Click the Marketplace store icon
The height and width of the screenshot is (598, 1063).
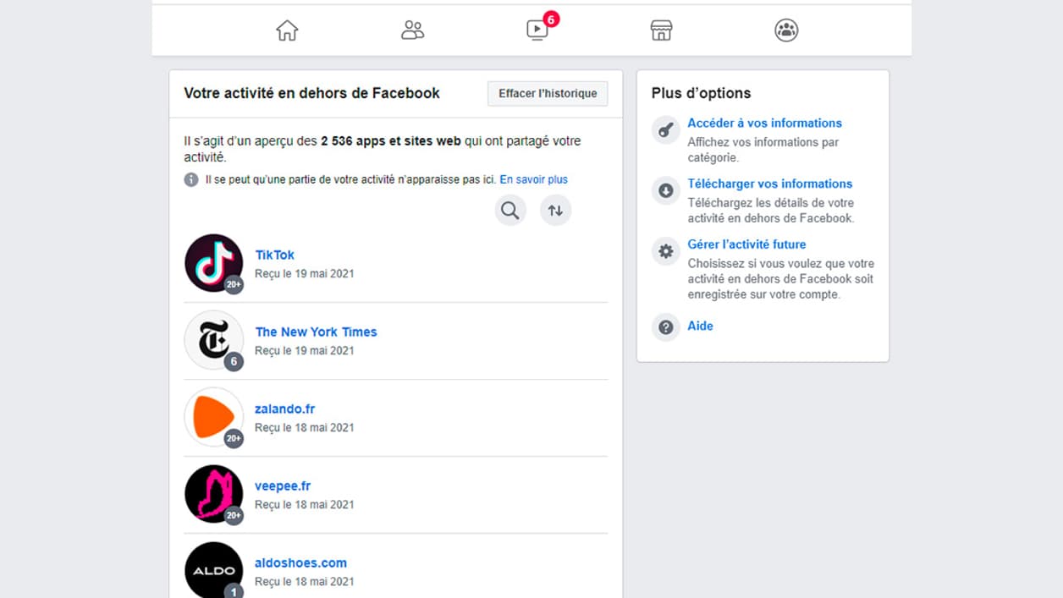661,30
